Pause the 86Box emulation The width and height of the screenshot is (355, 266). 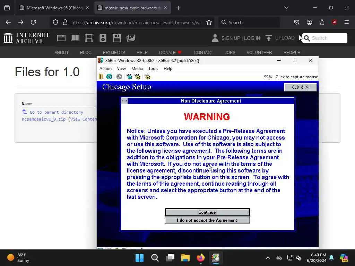[101, 77]
